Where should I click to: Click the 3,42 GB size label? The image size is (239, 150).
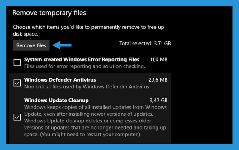point(158,100)
